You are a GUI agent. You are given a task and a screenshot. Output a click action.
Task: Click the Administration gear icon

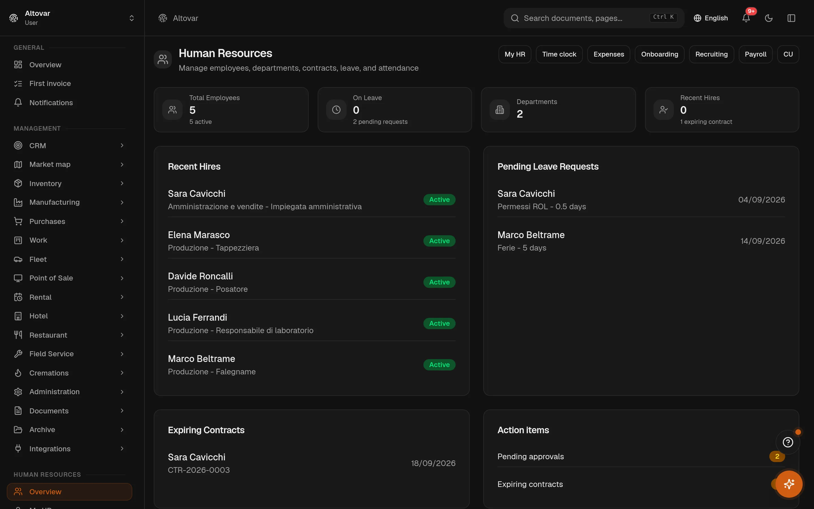point(18,392)
